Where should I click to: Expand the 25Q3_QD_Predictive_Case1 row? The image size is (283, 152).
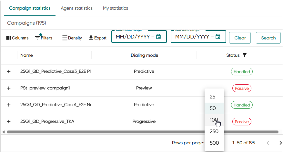click(x=9, y=105)
